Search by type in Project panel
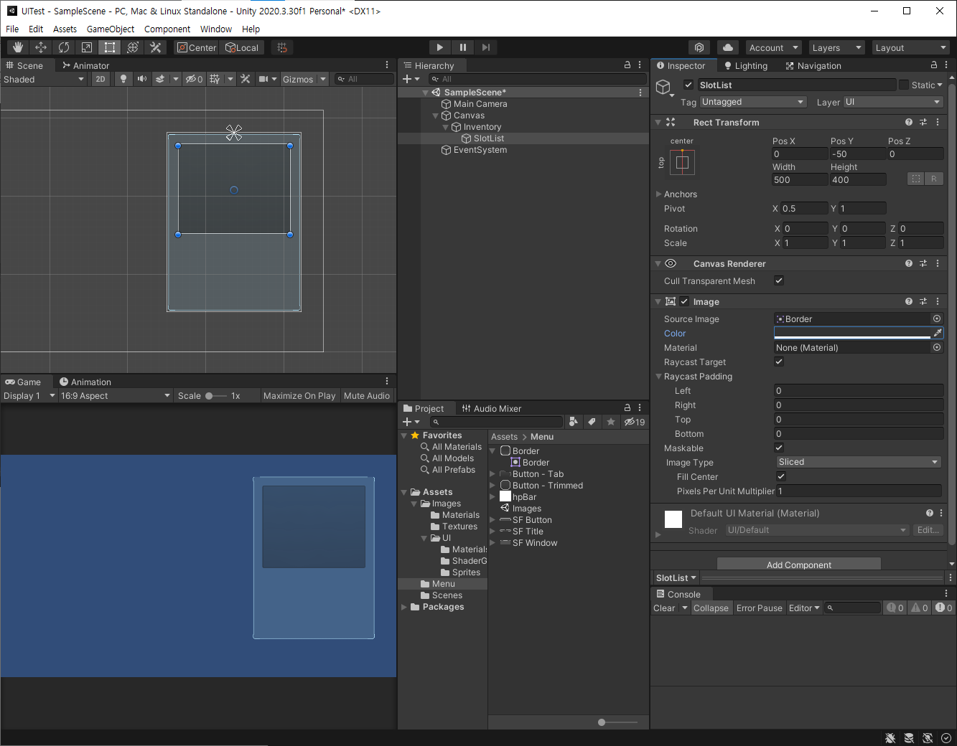Viewport: 957px width, 746px height. 573,422
